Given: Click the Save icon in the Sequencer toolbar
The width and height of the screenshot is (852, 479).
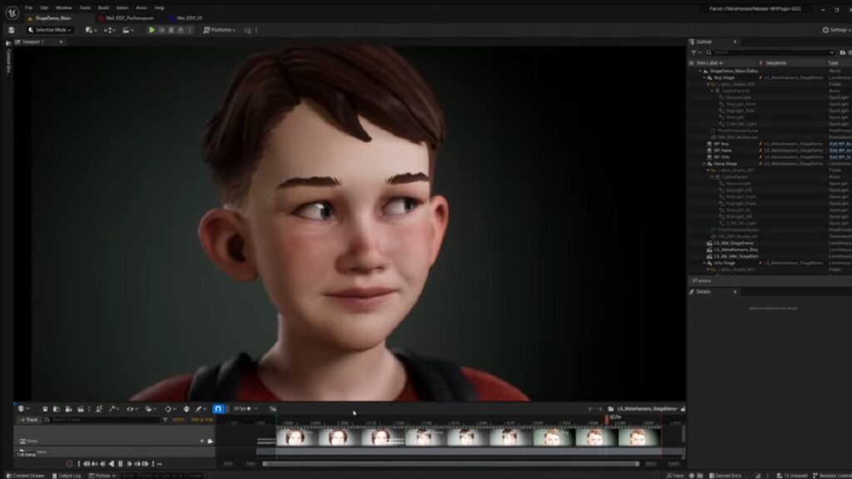Looking at the screenshot, I should point(46,407).
